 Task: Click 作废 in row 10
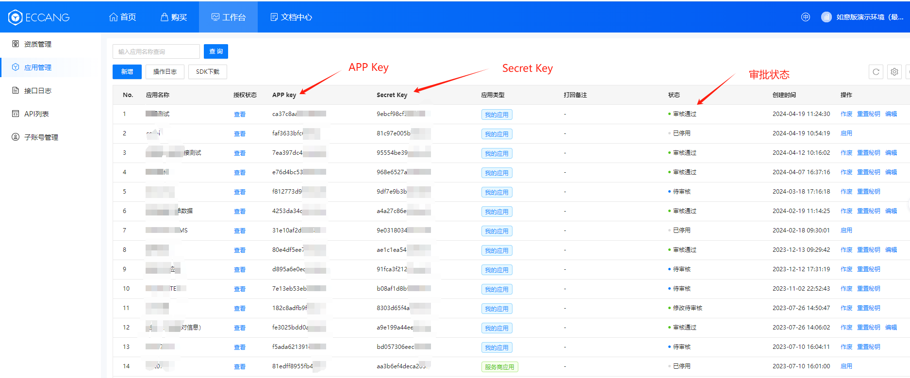pyautogui.click(x=846, y=289)
